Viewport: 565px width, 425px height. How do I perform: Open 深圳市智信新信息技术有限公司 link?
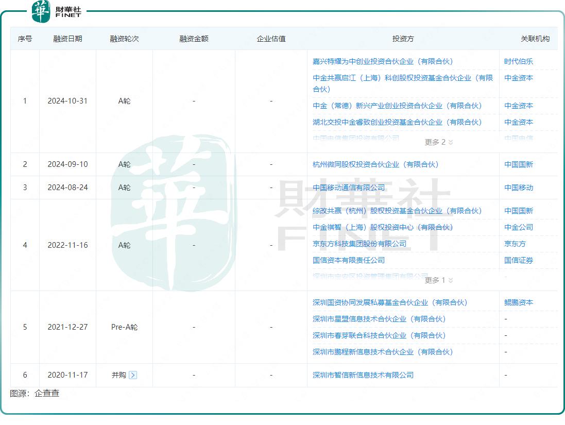coord(363,375)
